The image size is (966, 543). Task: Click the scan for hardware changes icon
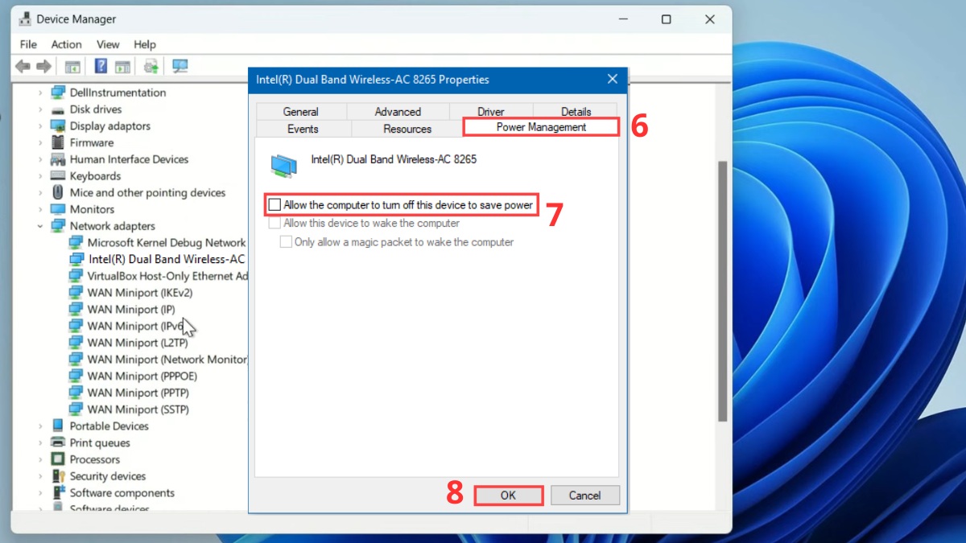(180, 67)
